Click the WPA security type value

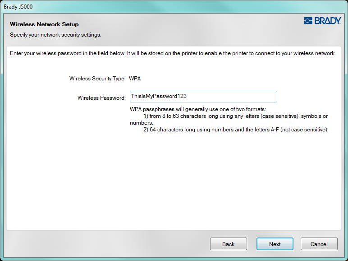pyautogui.click(x=135, y=79)
